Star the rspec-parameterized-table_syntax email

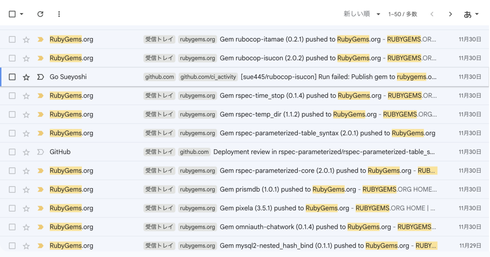click(26, 134)
